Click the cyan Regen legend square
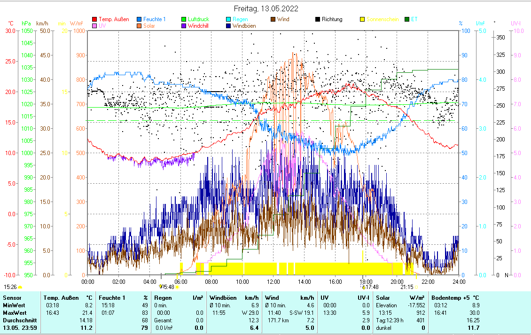Screen dimensions: 531x335 click(228, 20)
